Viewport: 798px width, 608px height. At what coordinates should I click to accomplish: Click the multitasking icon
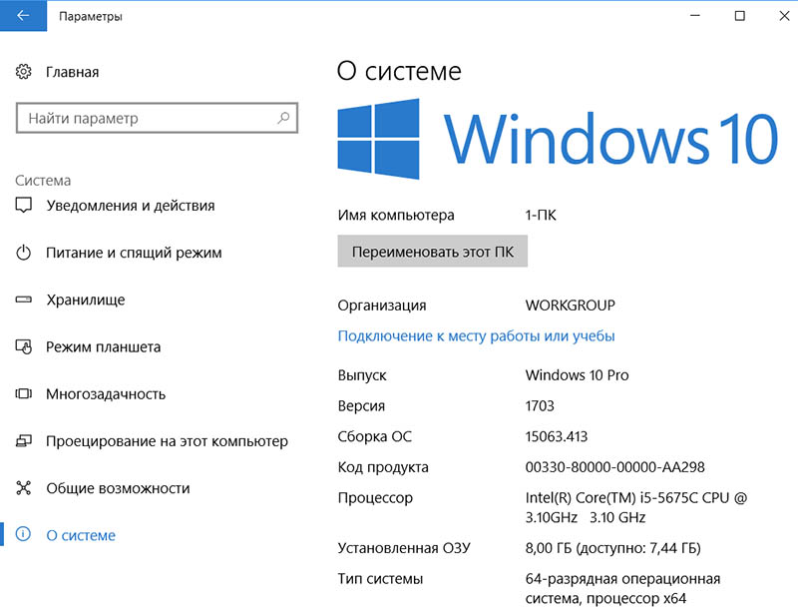pyautogui.click(x=23, y=393)
